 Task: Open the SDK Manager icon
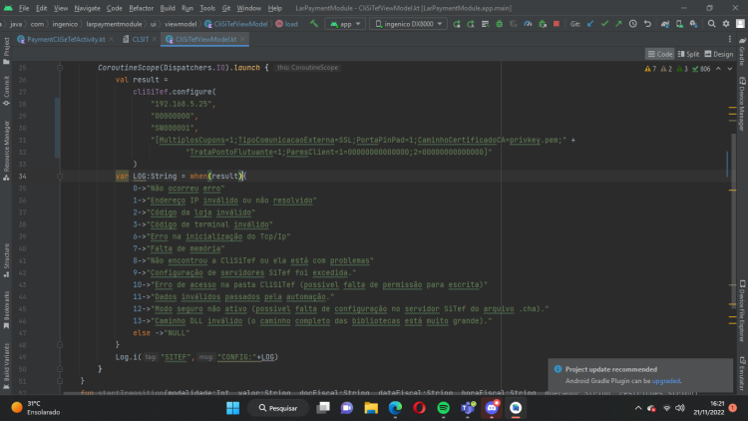click(693, 24)
